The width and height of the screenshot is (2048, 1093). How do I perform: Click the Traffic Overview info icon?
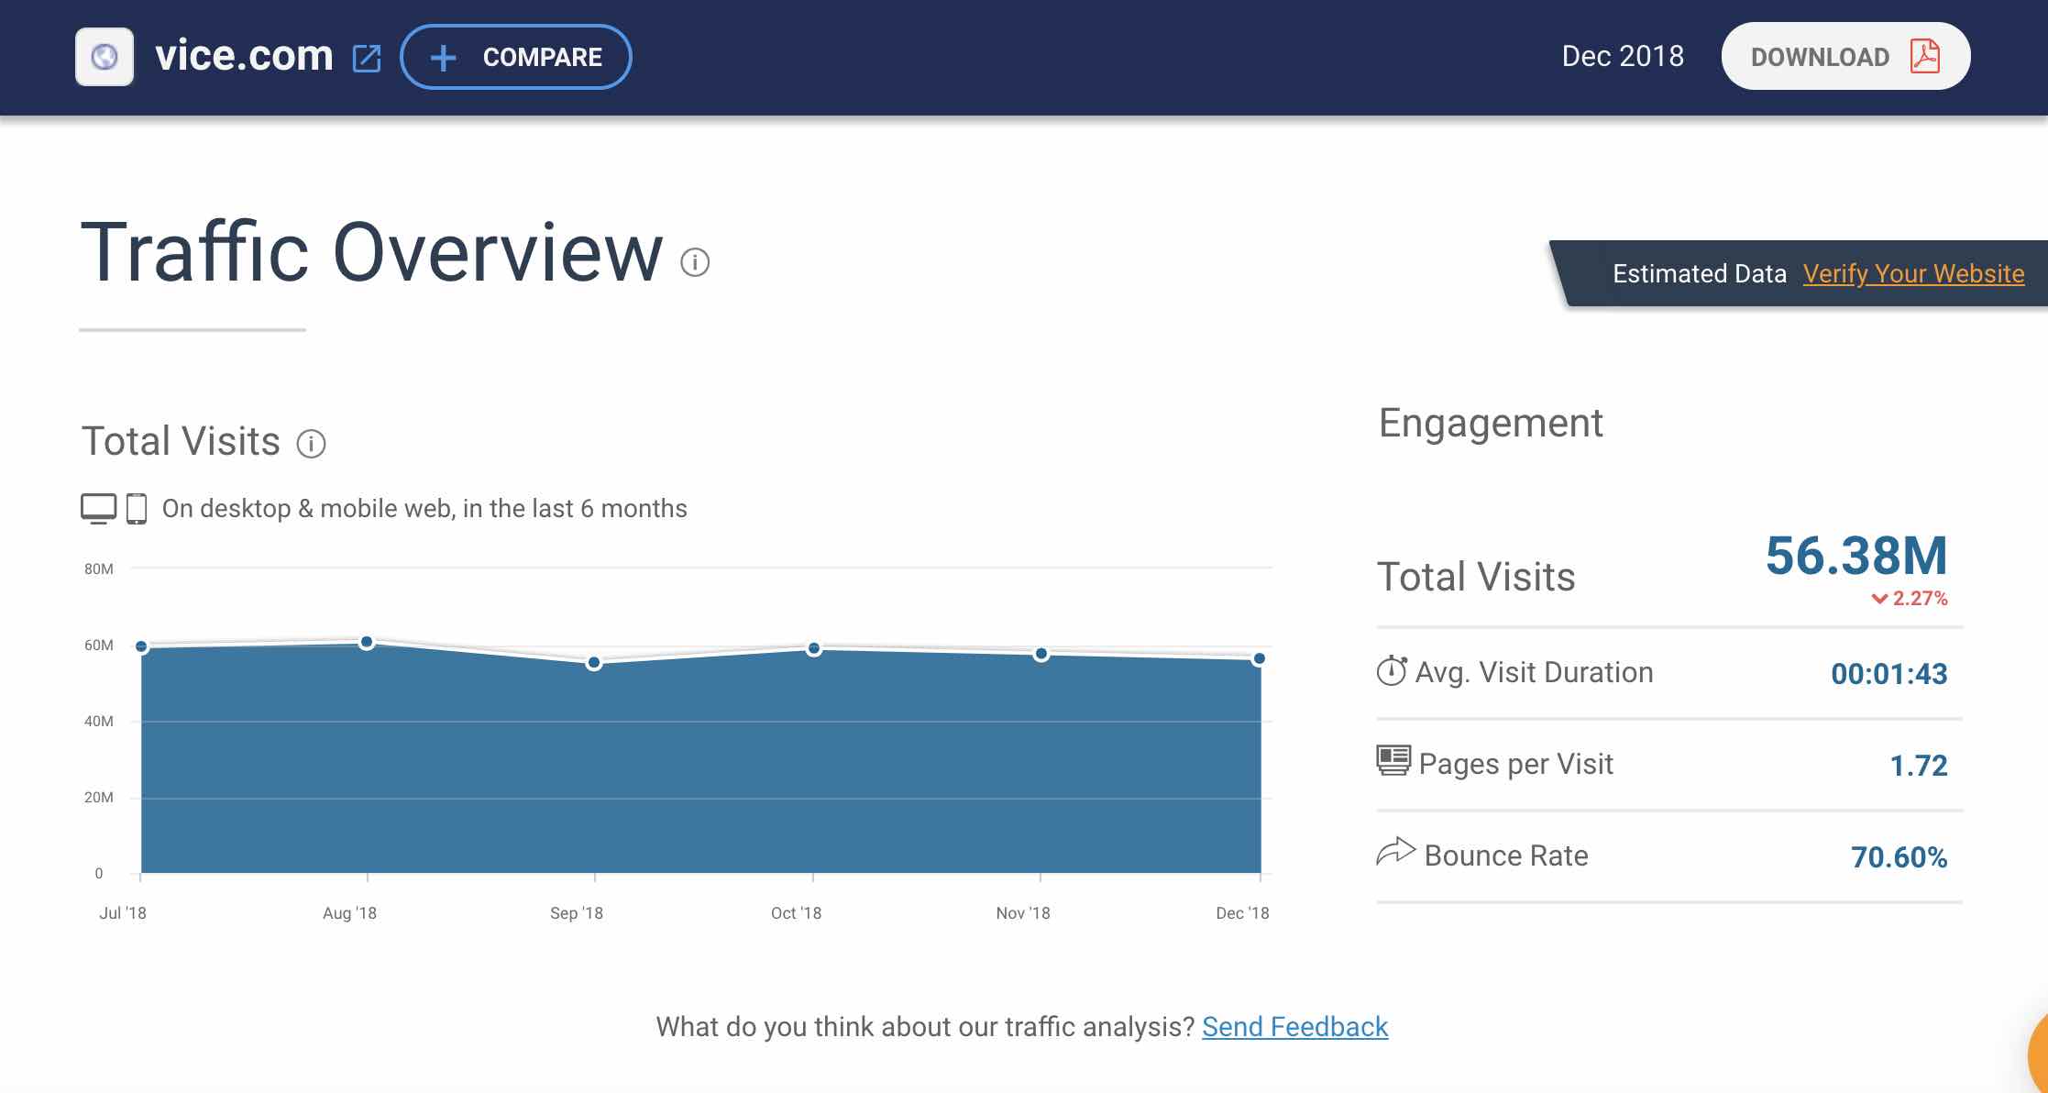tap(695, 262)
